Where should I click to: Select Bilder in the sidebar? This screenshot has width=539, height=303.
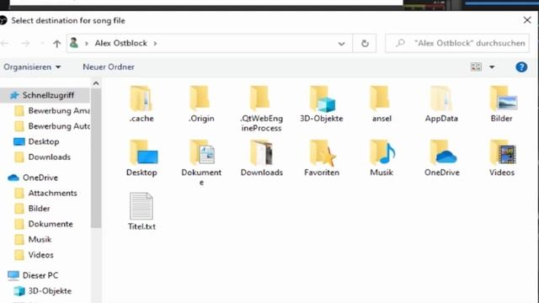(33, 209)
